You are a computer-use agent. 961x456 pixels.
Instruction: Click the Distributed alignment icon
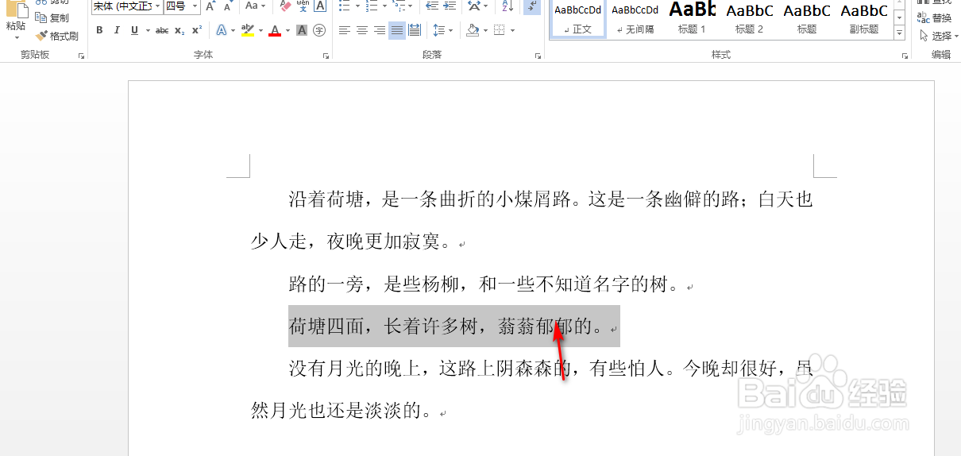[414, 30]
